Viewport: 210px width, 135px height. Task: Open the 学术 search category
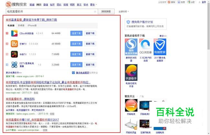click(x=86, y=5)
